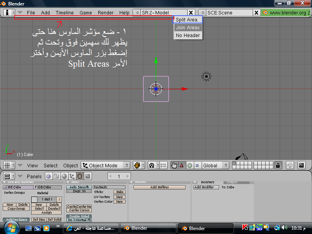Switch to the Shapes tab

coord(236,182)
